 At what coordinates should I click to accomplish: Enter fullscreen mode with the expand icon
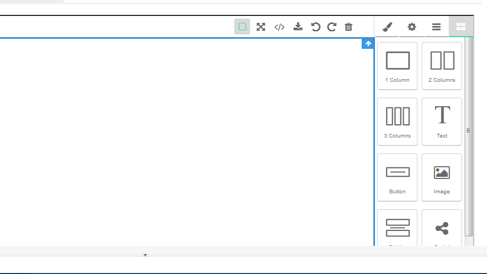(x=261, y=27)
